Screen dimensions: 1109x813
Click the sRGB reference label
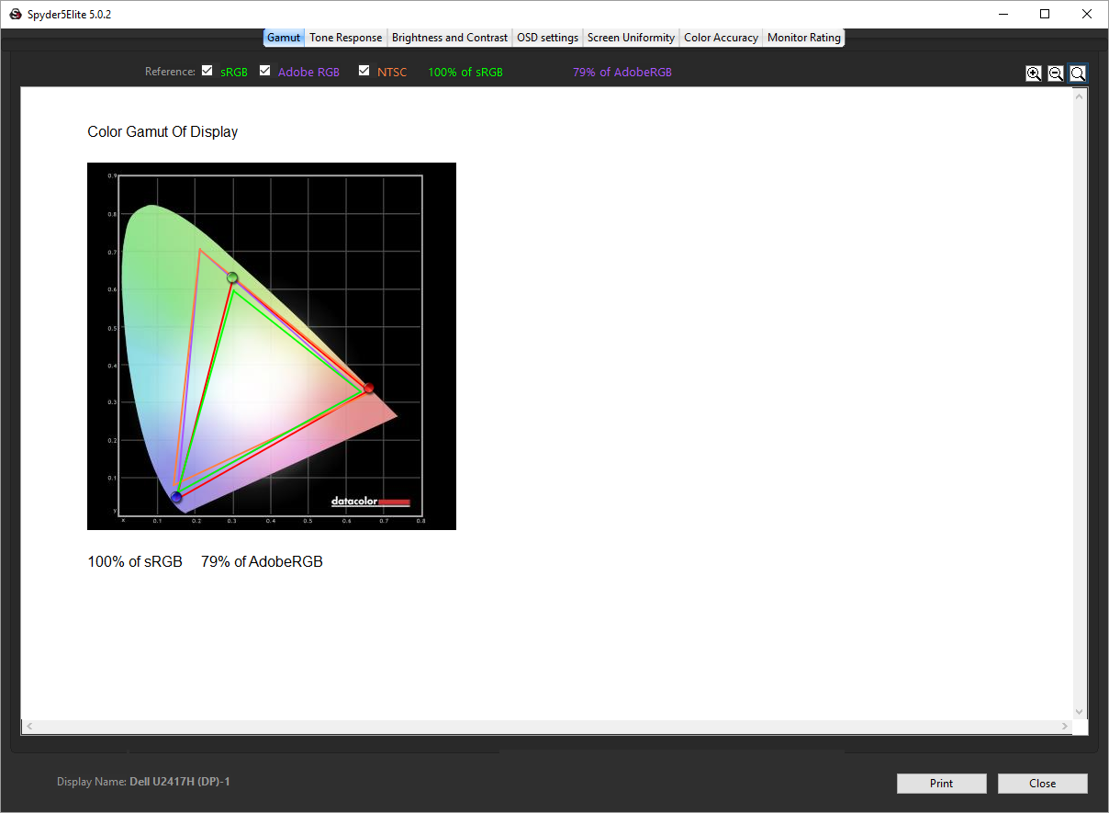click(x=234, y=73)
